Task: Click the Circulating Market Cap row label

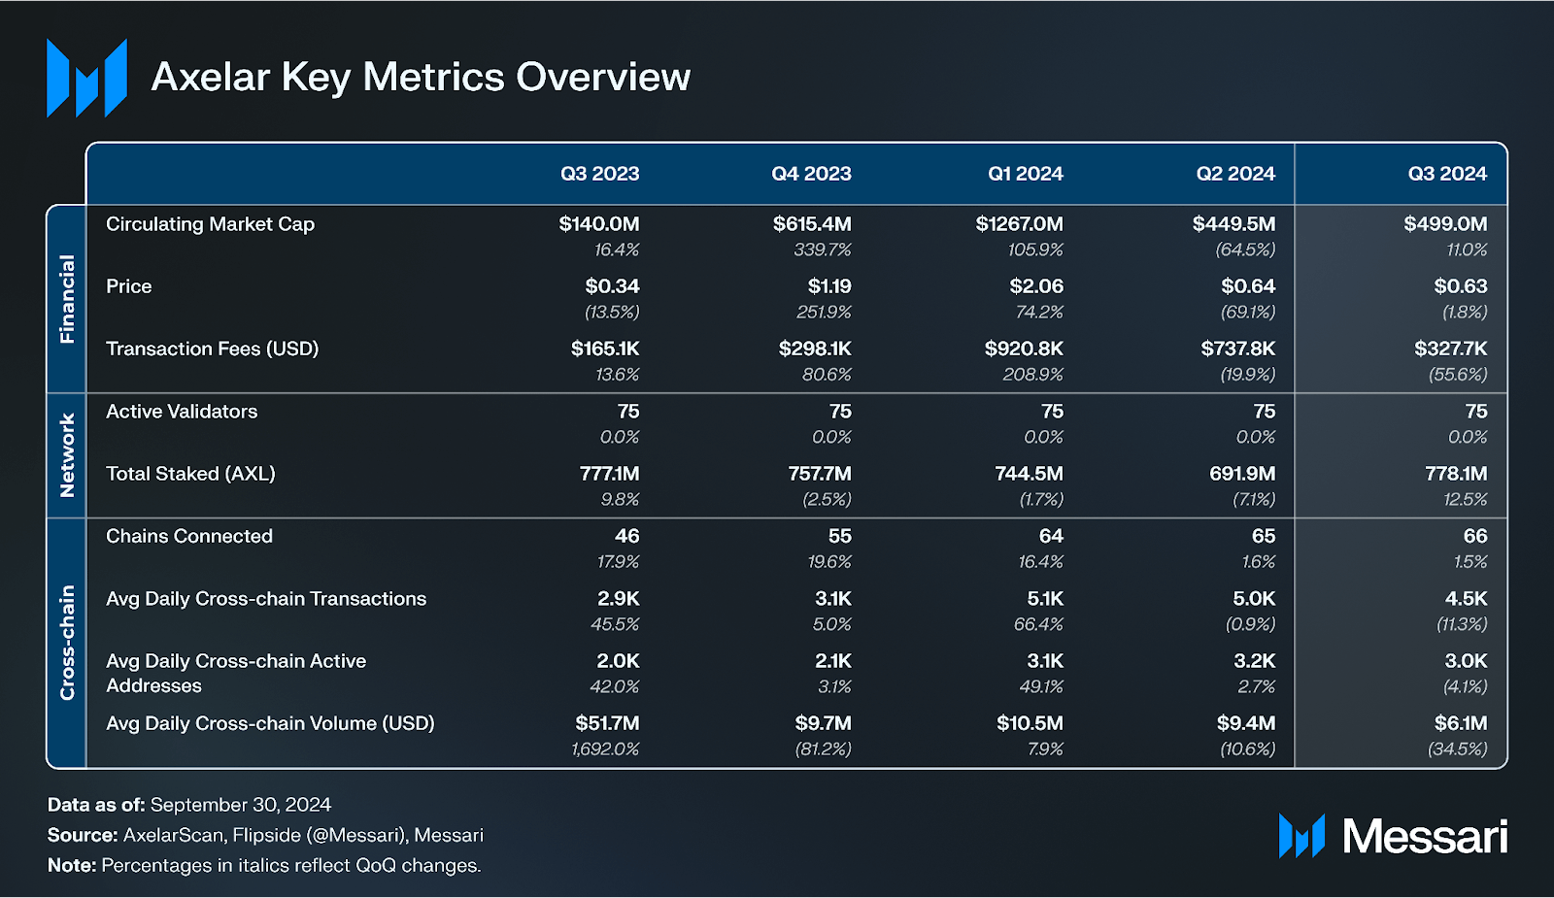Action: click(x=210, y=224)
